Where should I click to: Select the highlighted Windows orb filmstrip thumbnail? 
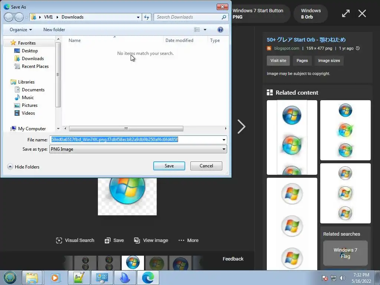[x=132, y=263]
